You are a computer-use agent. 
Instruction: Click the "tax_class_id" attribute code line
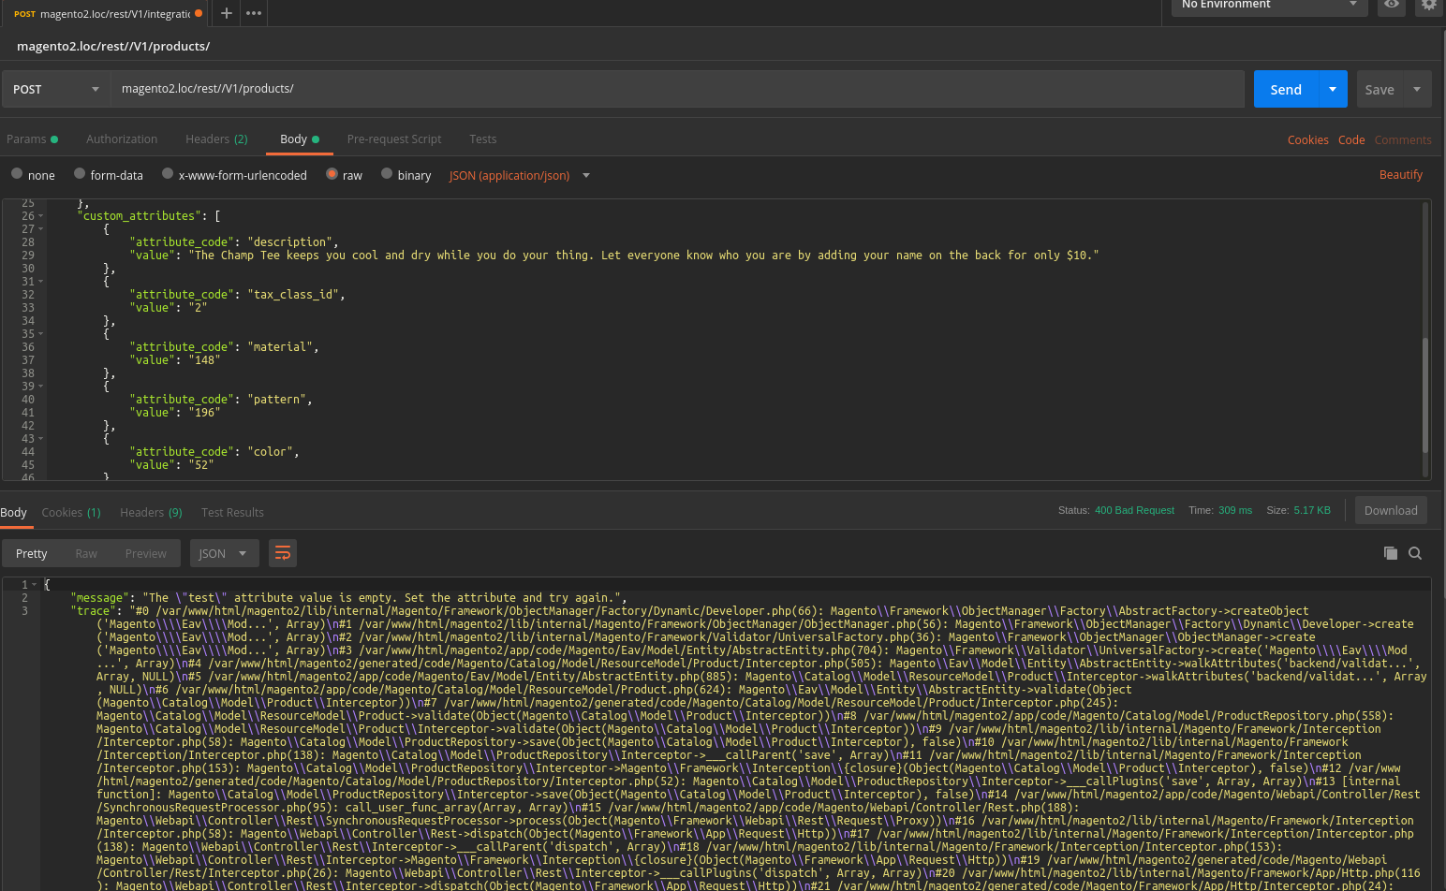(x=238, y=295)
